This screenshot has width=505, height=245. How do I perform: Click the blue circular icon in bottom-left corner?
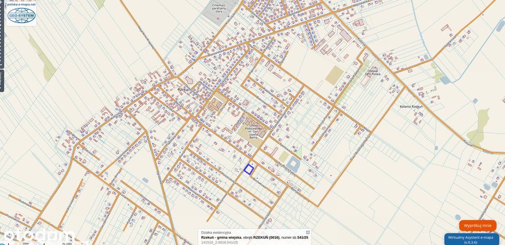coord(2,243)
